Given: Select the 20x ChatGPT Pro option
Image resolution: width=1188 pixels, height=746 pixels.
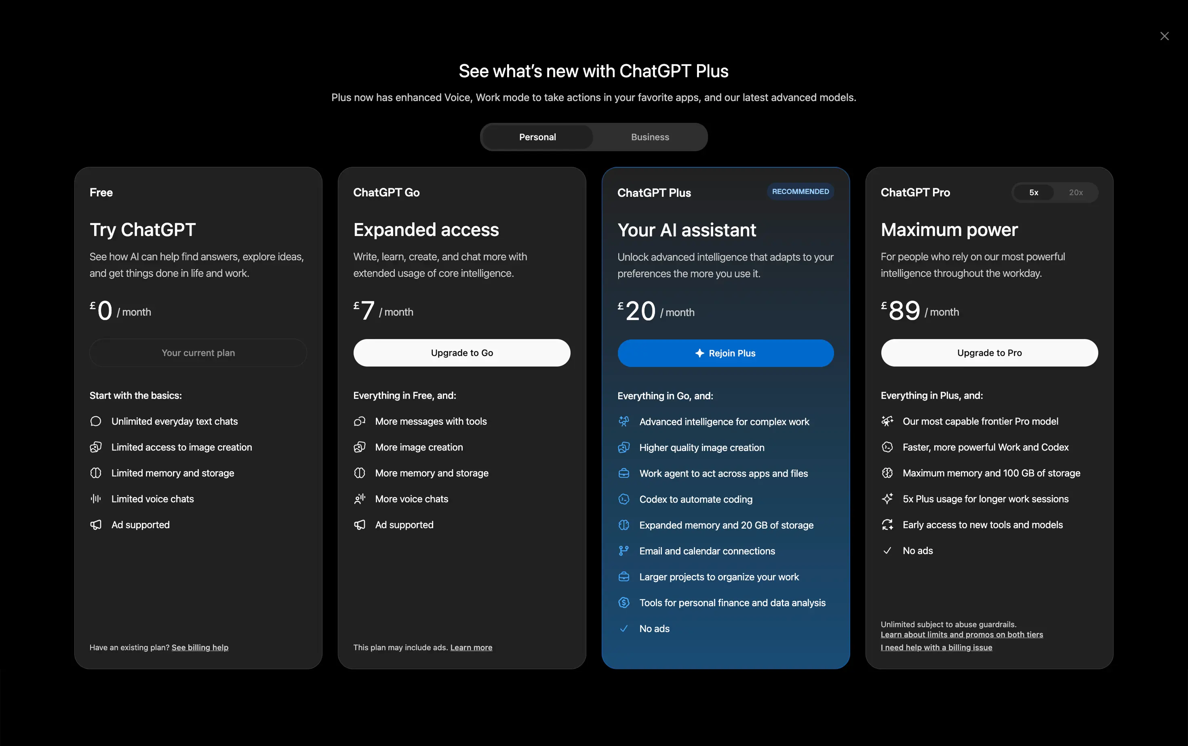Looking at the screenshot, I should click(1076, 192).
